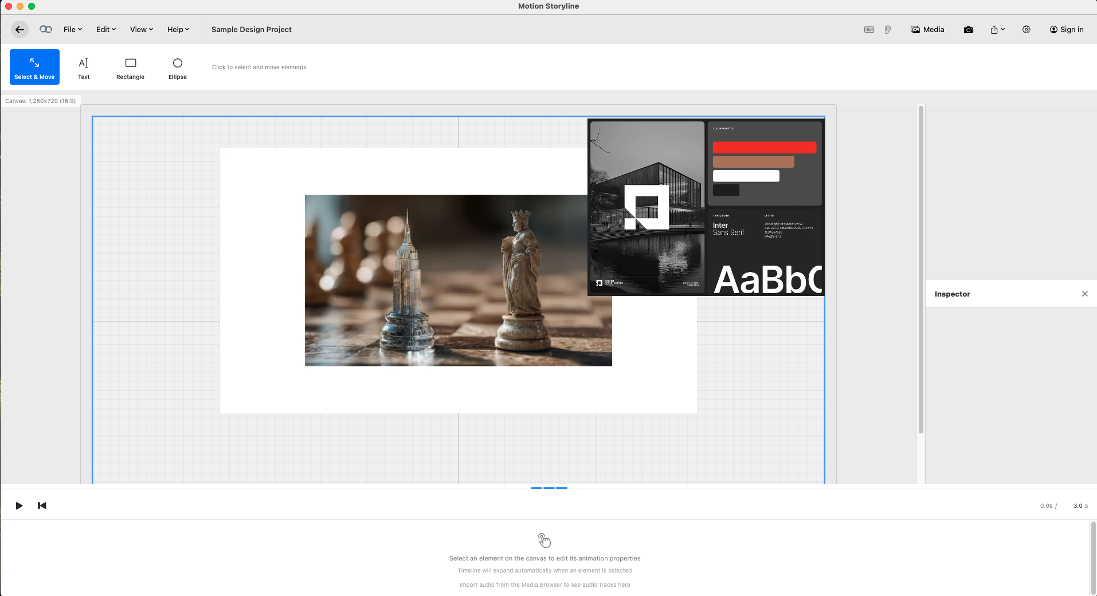Image resolution: width=1097 pixels, height=596 pixels.
Task: Click the Sign in button
Action: 1067,30
